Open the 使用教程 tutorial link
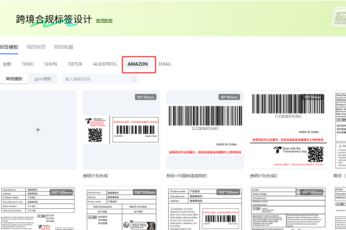Viewport: 346px width, 230px height. (x=104, y=21)
